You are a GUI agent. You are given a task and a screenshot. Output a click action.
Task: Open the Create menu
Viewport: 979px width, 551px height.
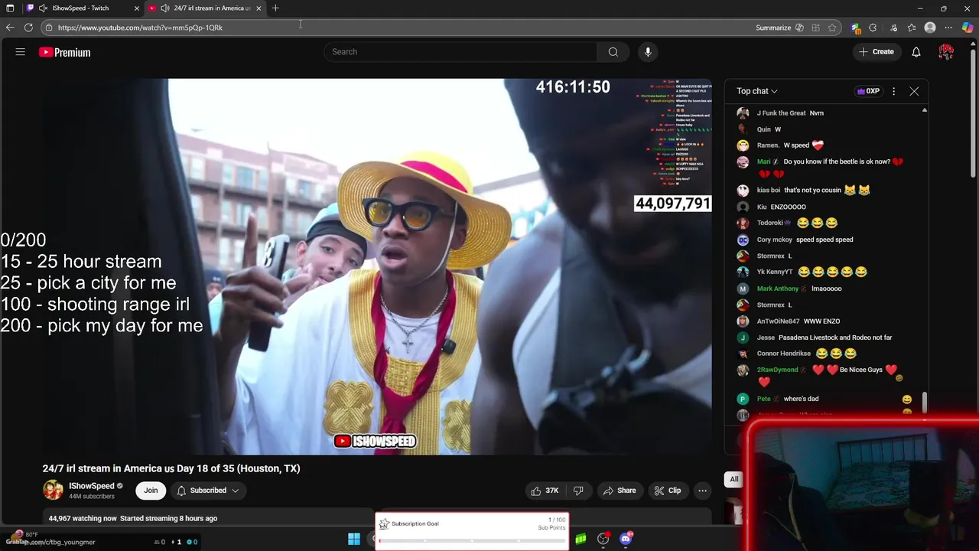[877, 52]
